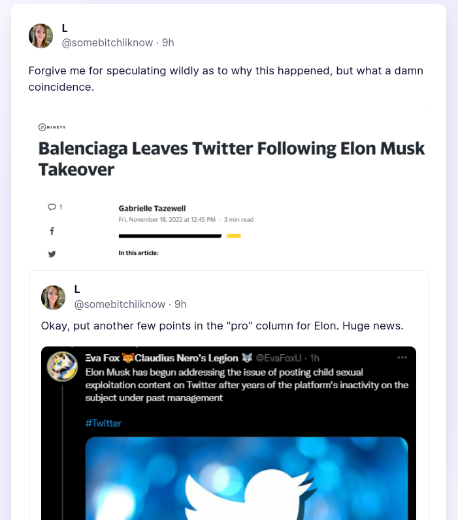The height and width of the screenshot is (520, 458).
Task: Click the Twitter bird share icon in article
Action: [52, 254]
